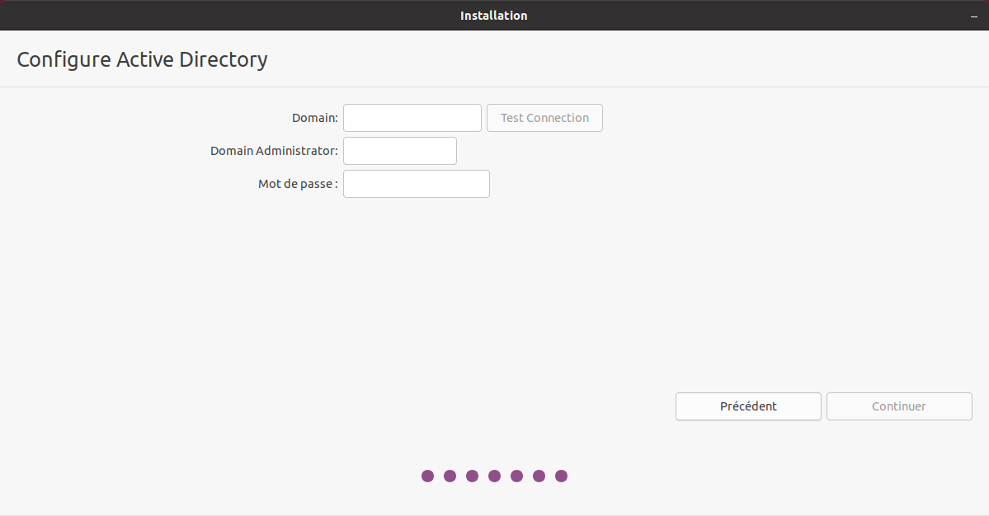Click the Continuer button
The height and width of the screenshot is (516, 989).
tap(899, 406)
